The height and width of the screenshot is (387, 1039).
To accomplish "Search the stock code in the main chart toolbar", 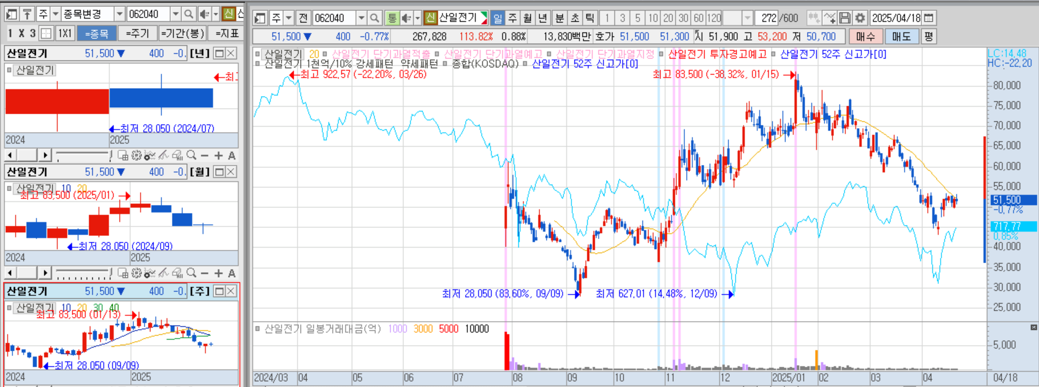I will click(x=374, y=18).
